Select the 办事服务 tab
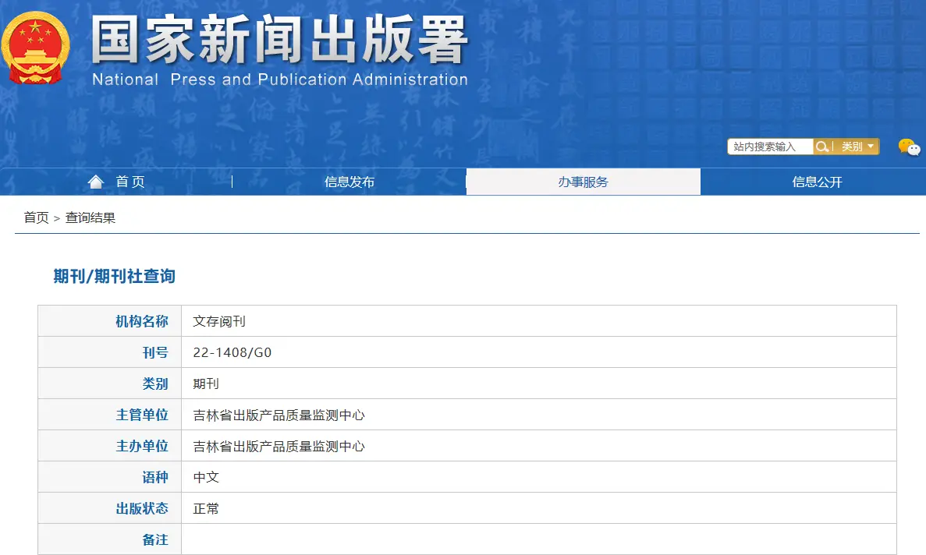The image size is (926, 555). [x=583, y=181]
